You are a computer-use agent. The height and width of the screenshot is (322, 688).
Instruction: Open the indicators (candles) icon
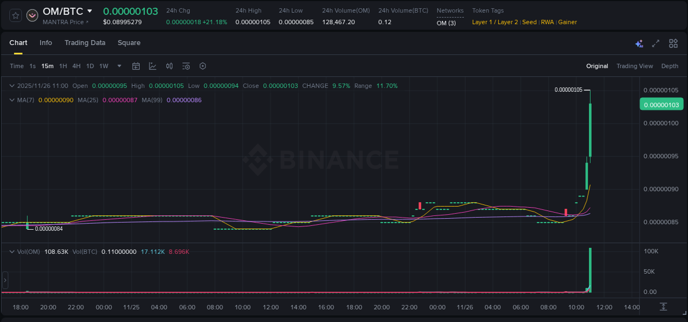[x=170, y=66]
